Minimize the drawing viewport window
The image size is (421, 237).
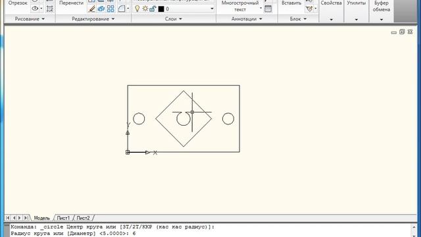tap(394, 32)
